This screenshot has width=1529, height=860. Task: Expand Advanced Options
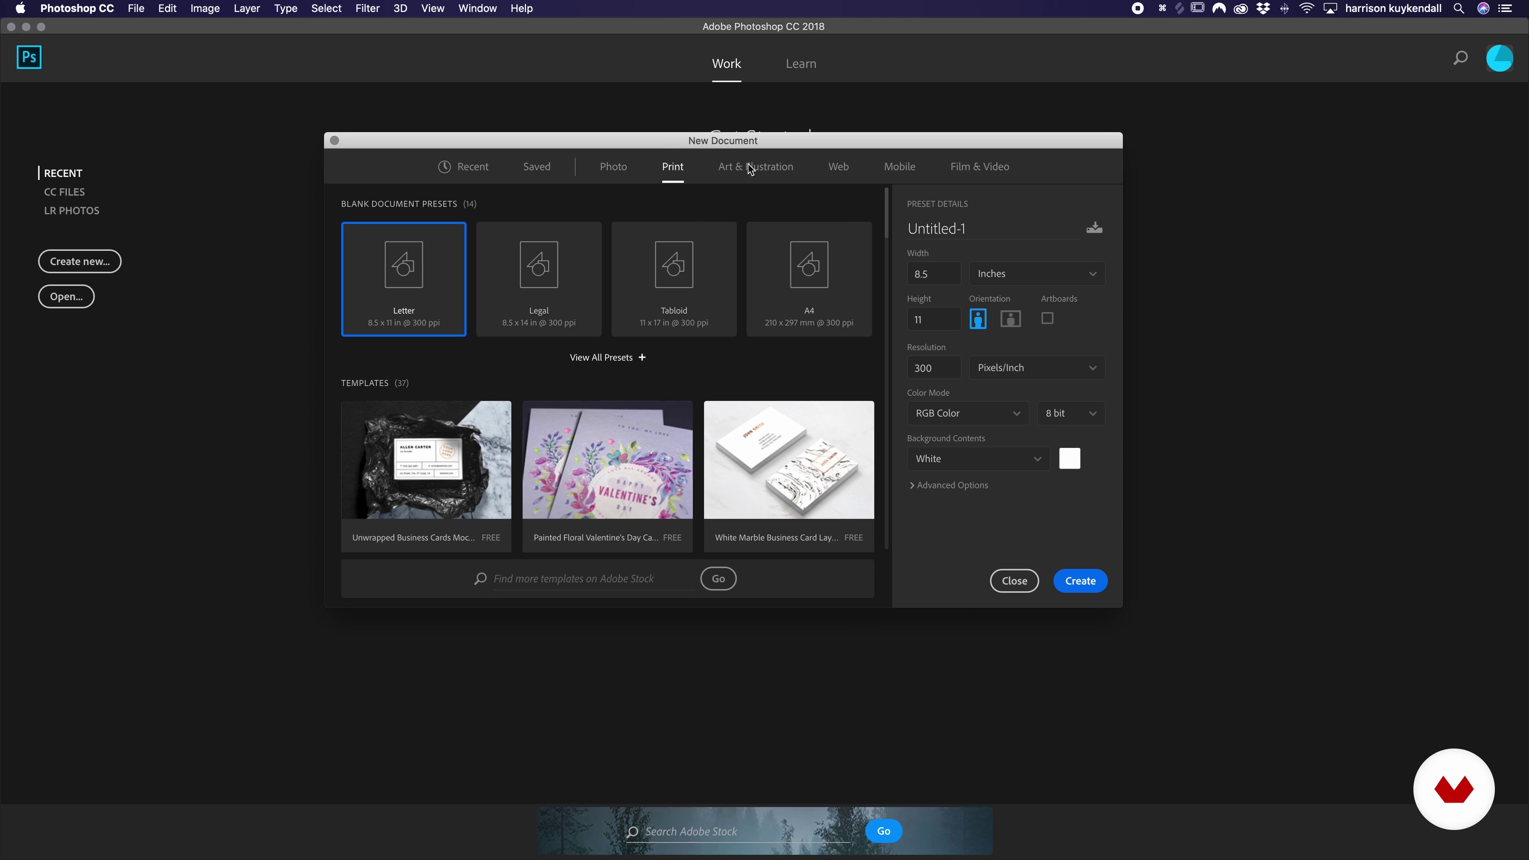pos(948,485)
